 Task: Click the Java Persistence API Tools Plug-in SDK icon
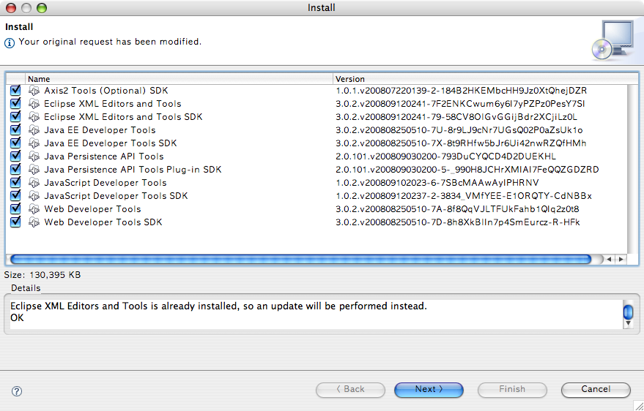click(x=34, y=169)
